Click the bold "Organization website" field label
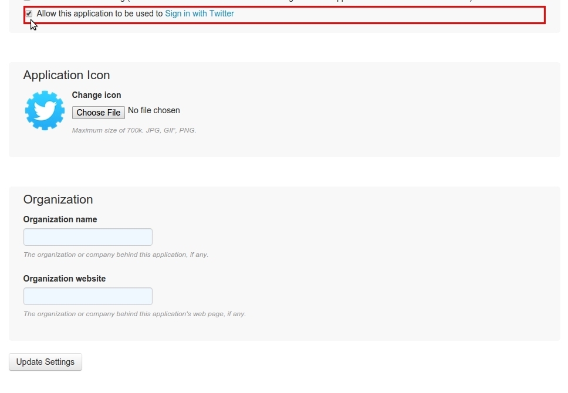 [x=65, y=279]
